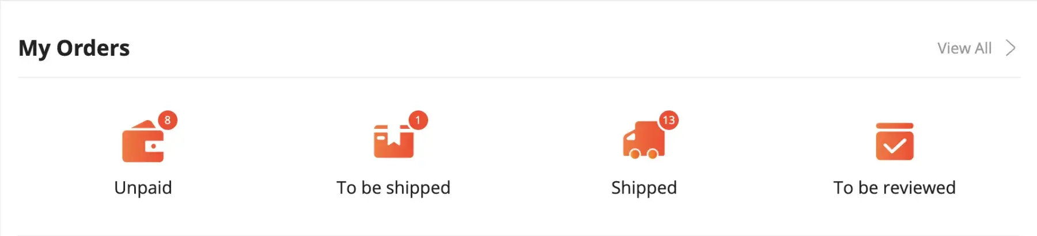Click the red badge showing 8
Image resolution: width=1037 pixels, height=236 pixels.
point(168,120)
